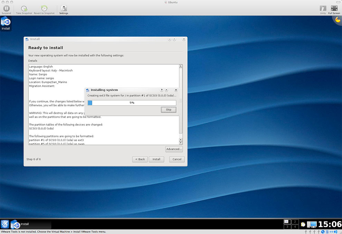The height and width of the screenshot is (234, 342).
Task: Click the Revert to Snapshot icon
Action: tap(44, 8)
